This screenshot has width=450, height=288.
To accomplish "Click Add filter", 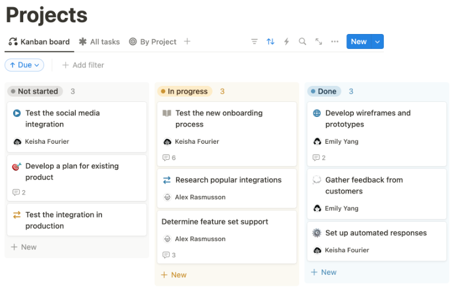I will (83, 65).
